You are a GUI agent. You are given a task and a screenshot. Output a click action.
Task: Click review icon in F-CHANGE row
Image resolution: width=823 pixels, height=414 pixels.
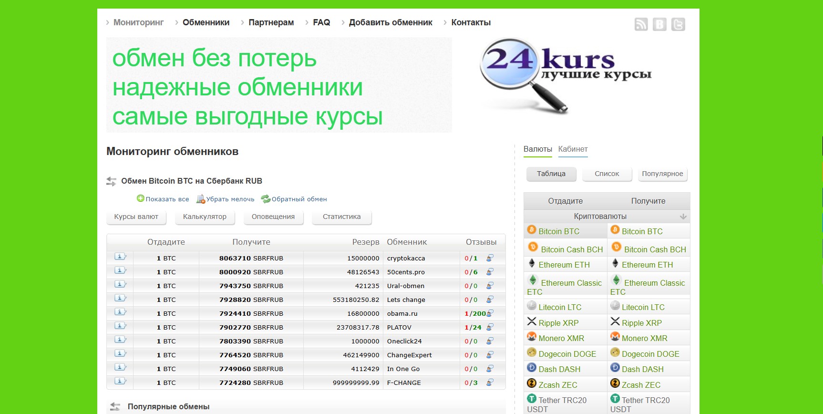tap(490, 382)
